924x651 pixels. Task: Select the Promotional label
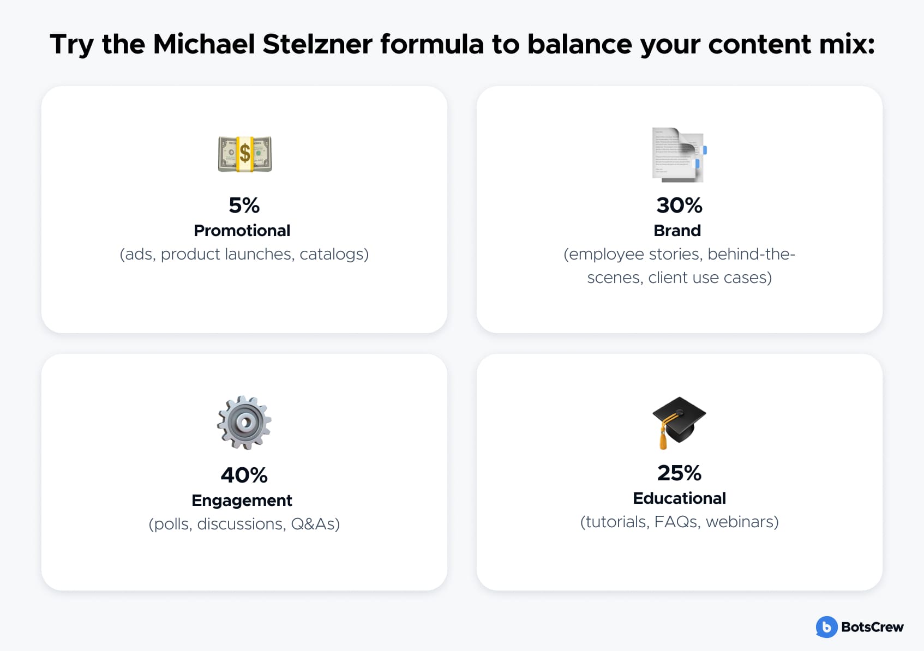coord(242,231)
